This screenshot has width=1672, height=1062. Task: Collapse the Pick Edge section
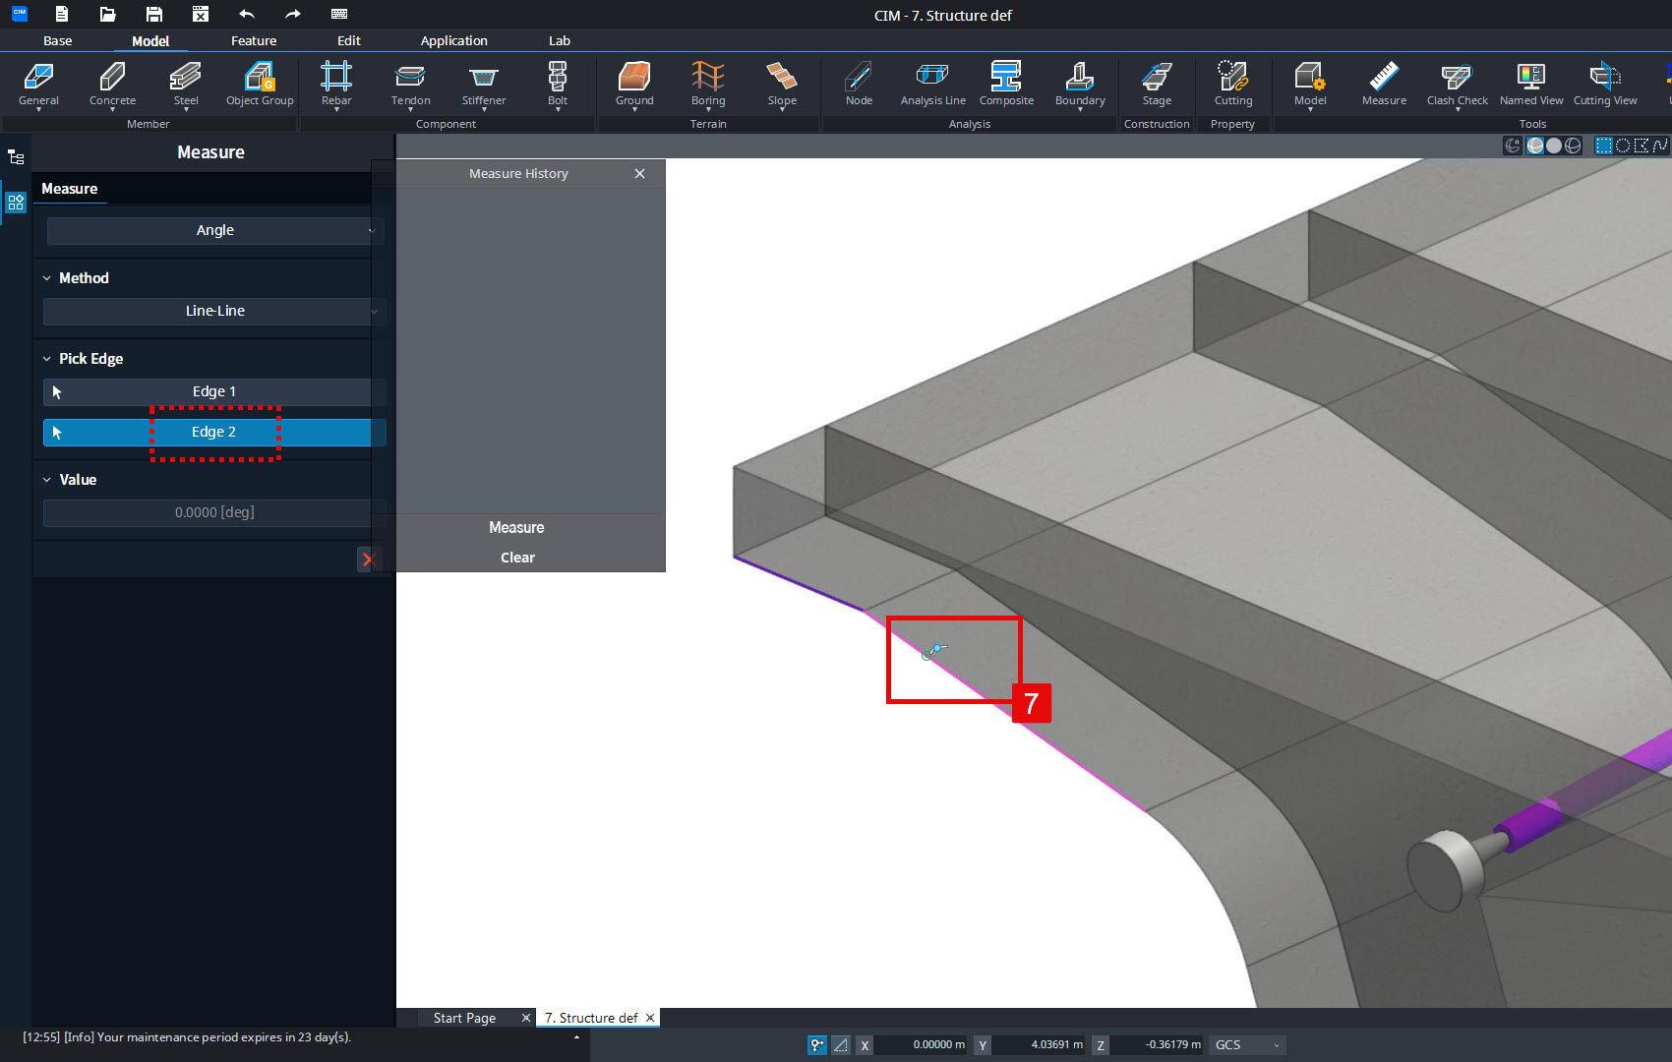point(46,358)
